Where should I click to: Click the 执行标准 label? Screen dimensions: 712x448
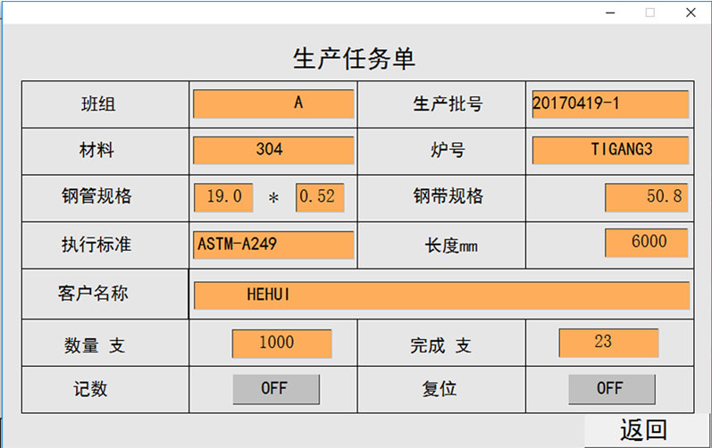pos(96,245)
